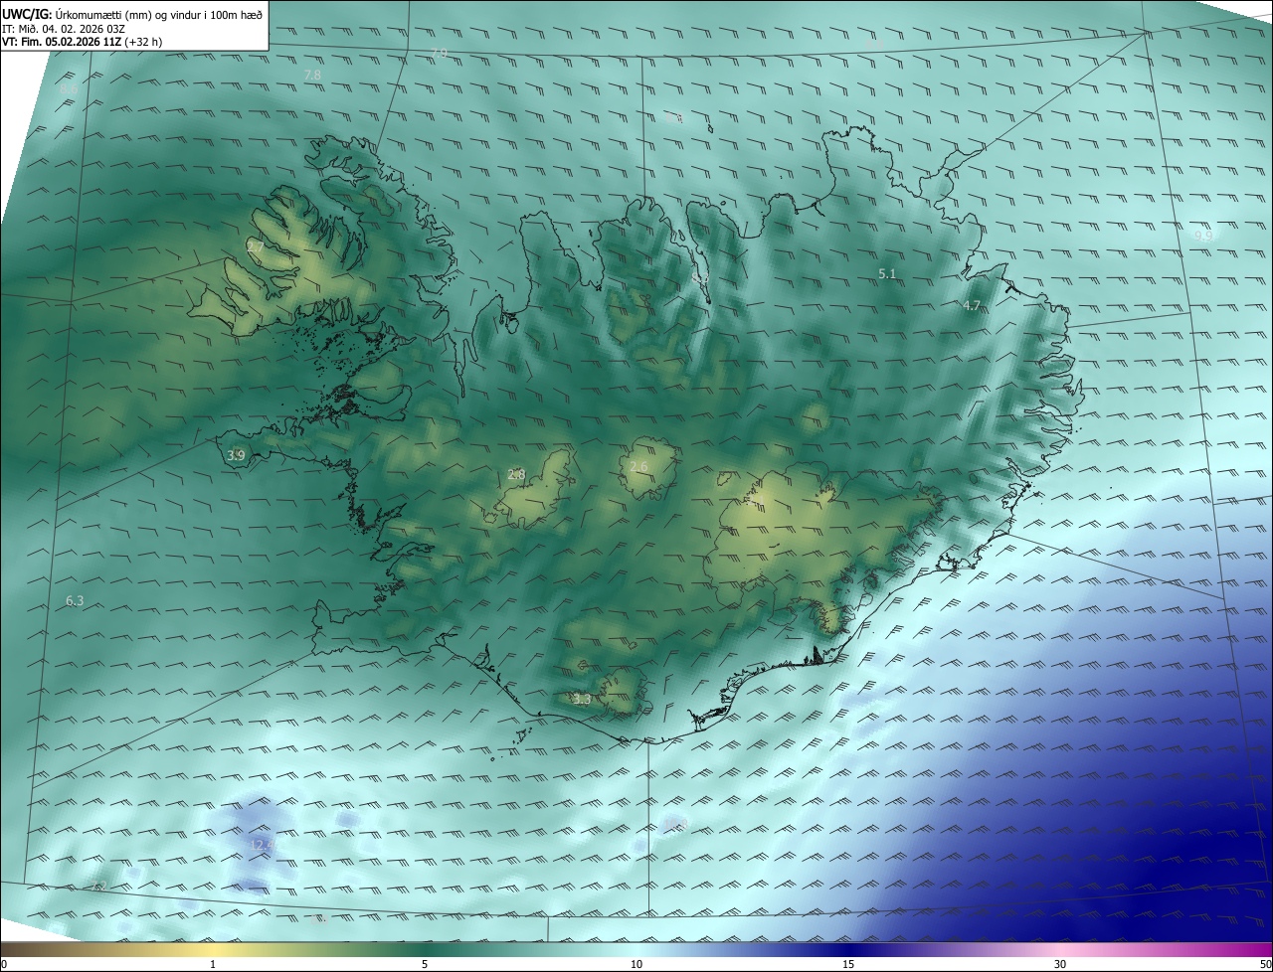Click the colorbar tick label 0

click(4, 964)
